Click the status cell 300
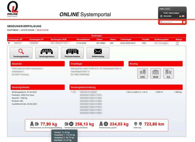The width and height of the screenshot is (195, 142). 111,43
